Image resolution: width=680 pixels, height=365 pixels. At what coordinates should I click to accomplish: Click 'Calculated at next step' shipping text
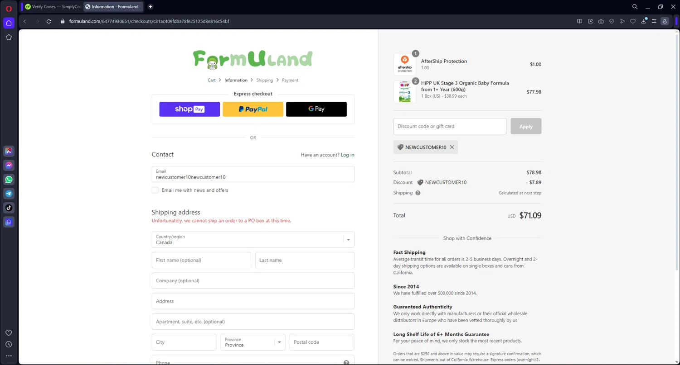(x=520, y=193)
